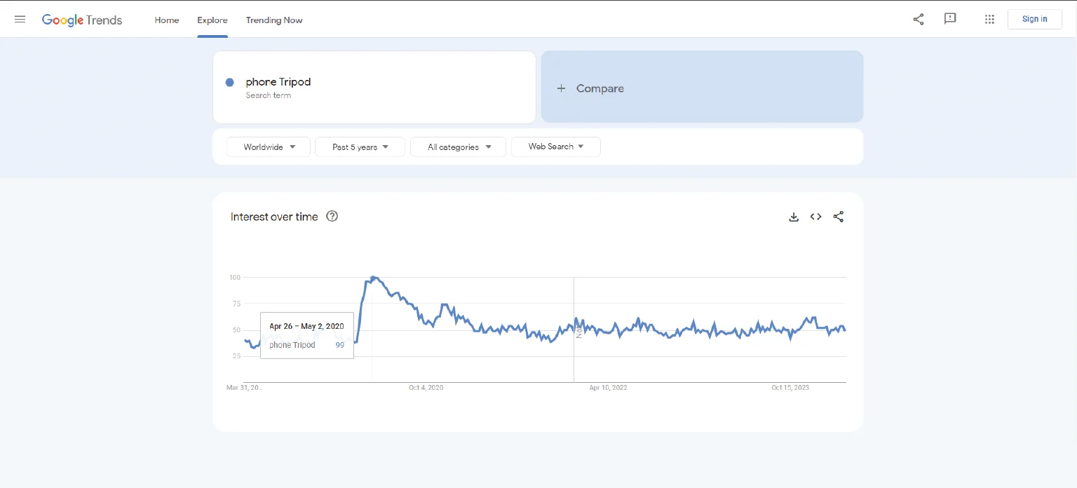The width and height of the screenshot is (1077, 488).
Task: Click the share icon in top header
Action: 918,20
